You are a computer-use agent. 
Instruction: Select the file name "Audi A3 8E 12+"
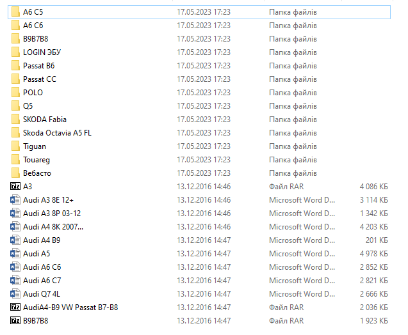(49, 200)
